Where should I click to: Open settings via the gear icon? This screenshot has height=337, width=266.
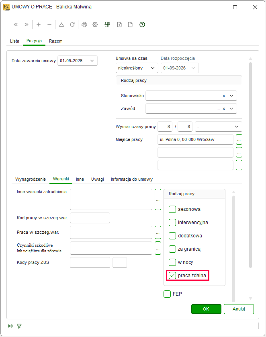(x=95, y=25)
